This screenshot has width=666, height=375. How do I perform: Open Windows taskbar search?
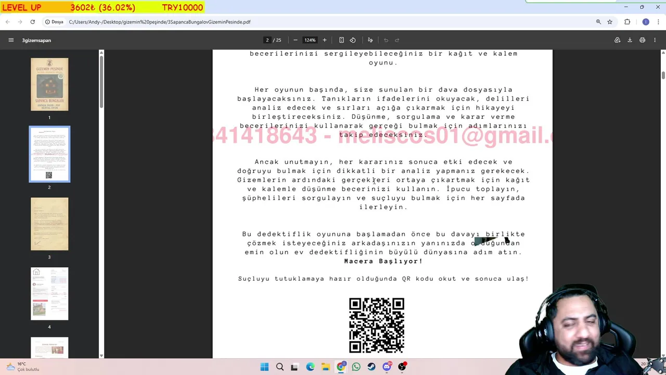click(280, 367)
